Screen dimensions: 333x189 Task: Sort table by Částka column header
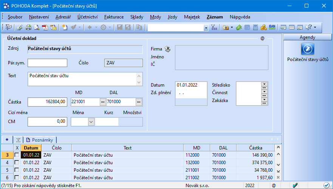click(256, 148)
